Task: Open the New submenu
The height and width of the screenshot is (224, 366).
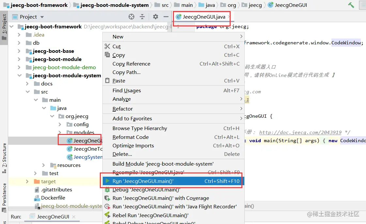Action: 174,37
